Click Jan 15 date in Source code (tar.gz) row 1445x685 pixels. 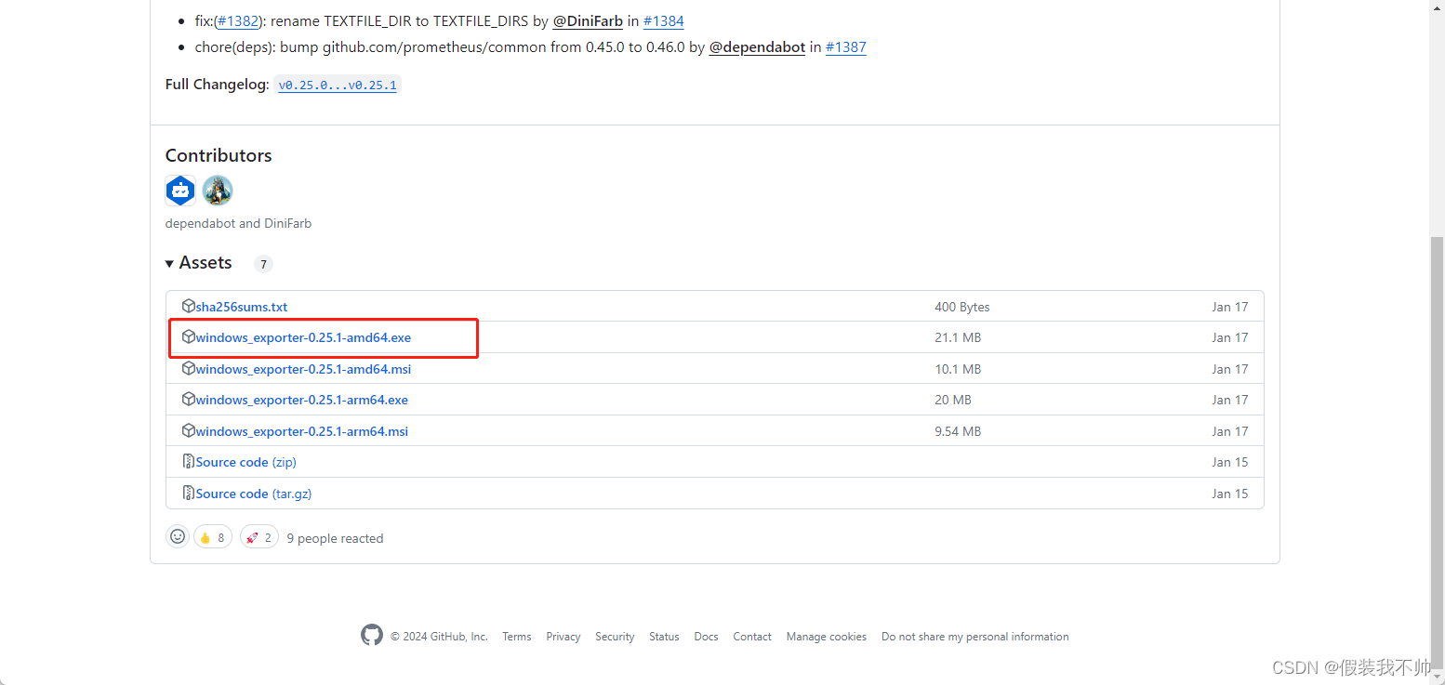(1230, 494)
